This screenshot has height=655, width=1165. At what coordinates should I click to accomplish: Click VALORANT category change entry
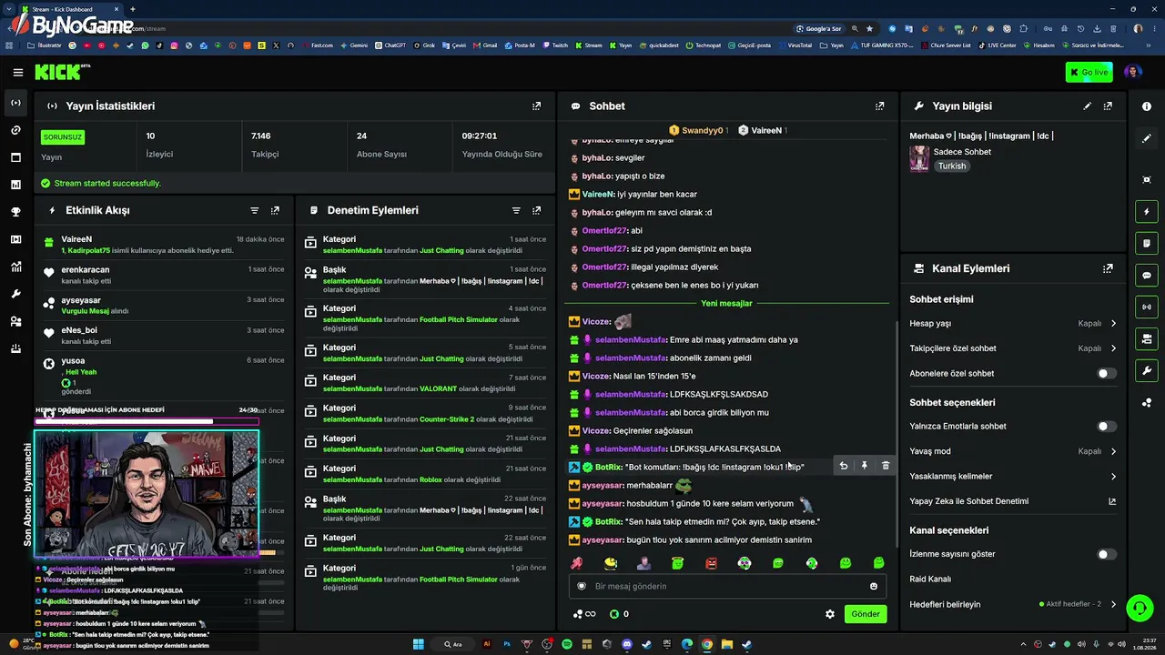click(x=425, y=383)
